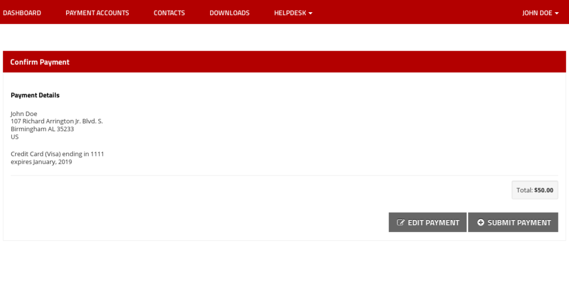Select the expires January, 2019 text

pos(41,162)
